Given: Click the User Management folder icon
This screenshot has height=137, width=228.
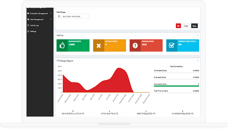Looking at the screenshot, I should (x=28, y=19).
